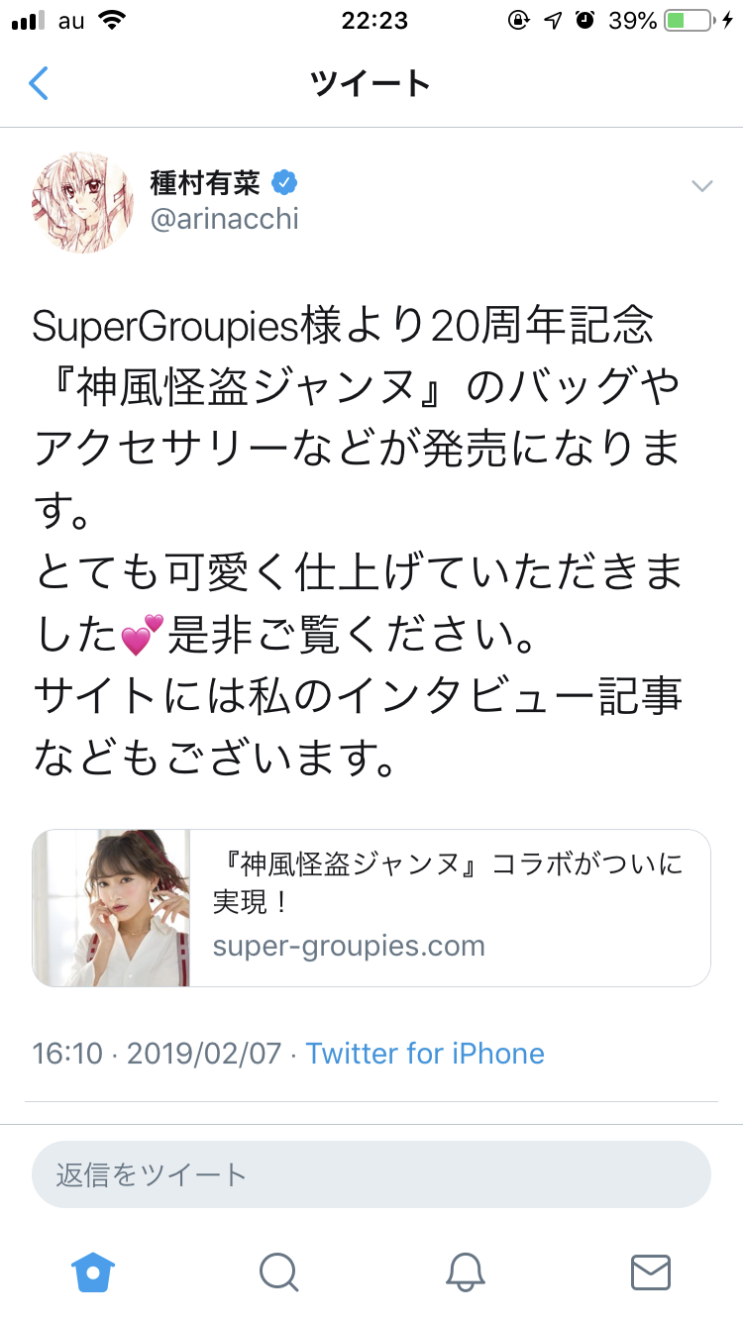Open the Home tab icon

(x=94, y=1270)
